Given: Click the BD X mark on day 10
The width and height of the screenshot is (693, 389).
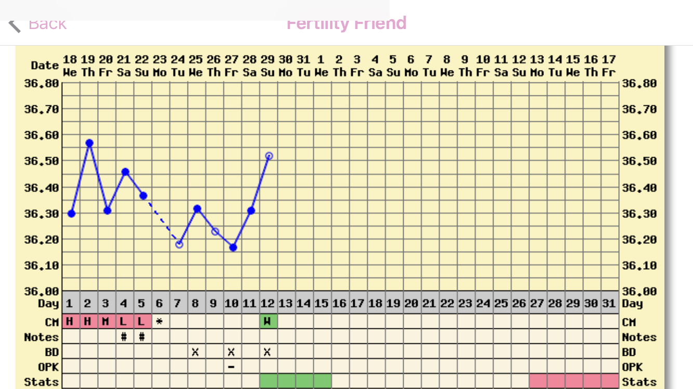Looking at the screenshot, I should point(231,352).
